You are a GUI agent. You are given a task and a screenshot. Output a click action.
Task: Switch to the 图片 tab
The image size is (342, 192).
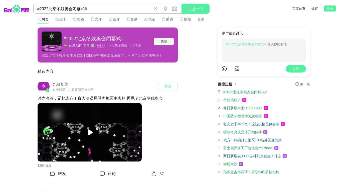[x=114, y=19]
